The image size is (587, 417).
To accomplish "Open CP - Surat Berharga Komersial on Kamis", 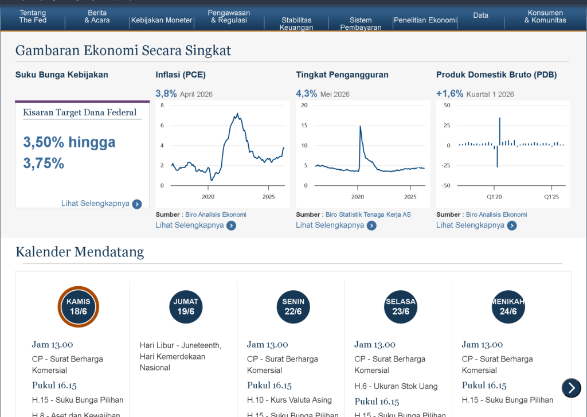I will pyautogui.click(x=68, y=365).
